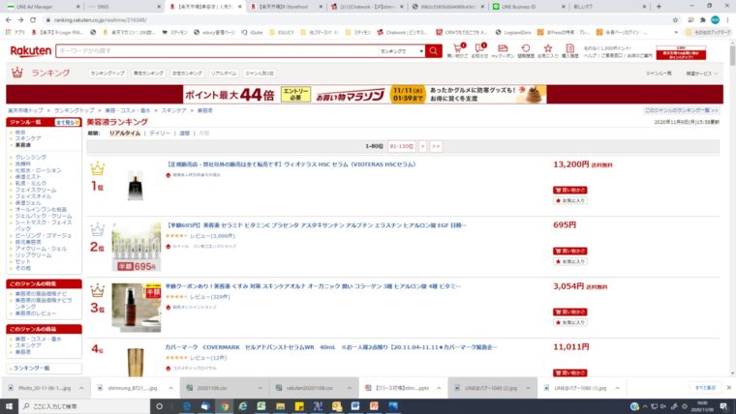Open the shopping cart icon in the header

(x=456, y=47)
